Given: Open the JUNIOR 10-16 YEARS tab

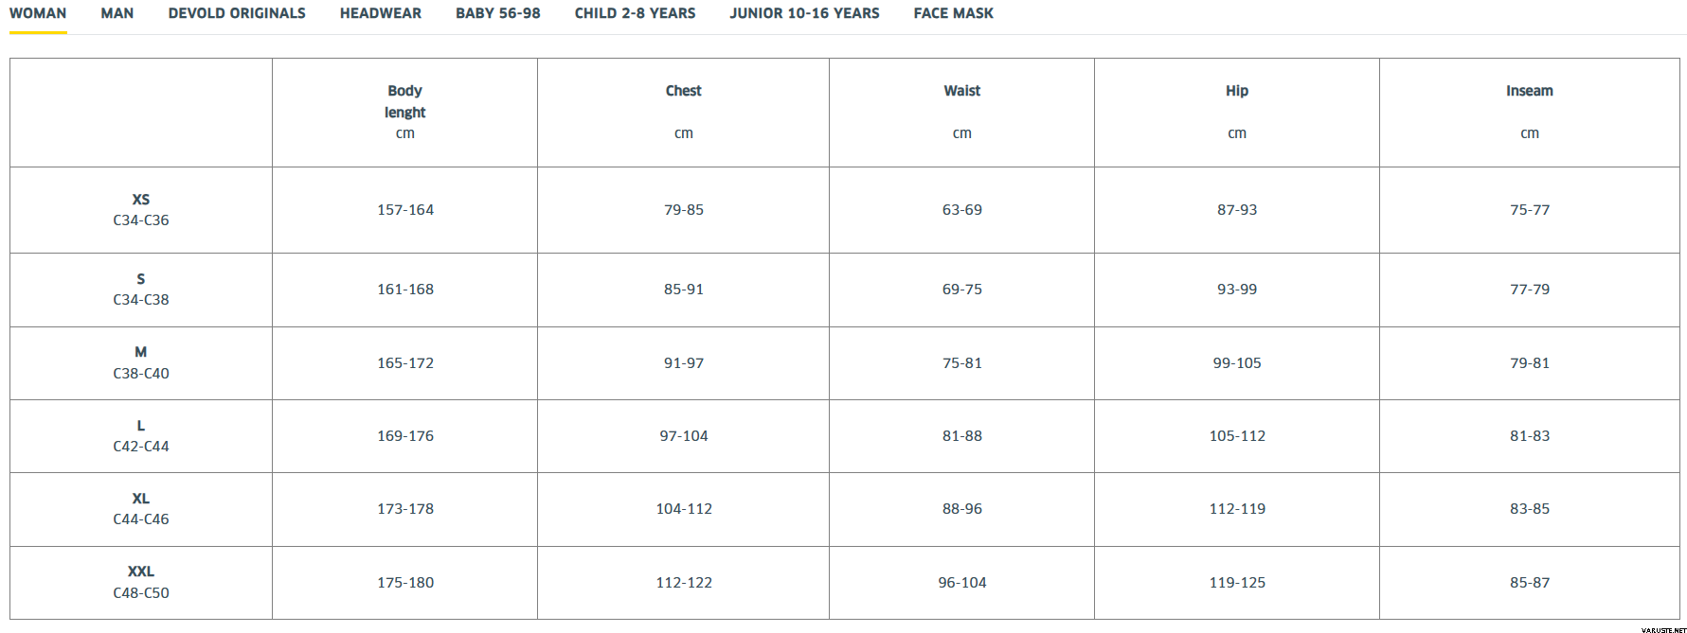Looking at the screenshot, I should point(804,13).
